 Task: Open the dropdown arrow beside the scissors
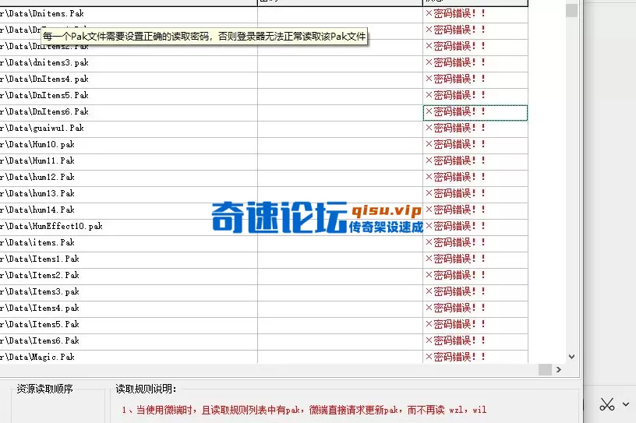pos(625,404)
